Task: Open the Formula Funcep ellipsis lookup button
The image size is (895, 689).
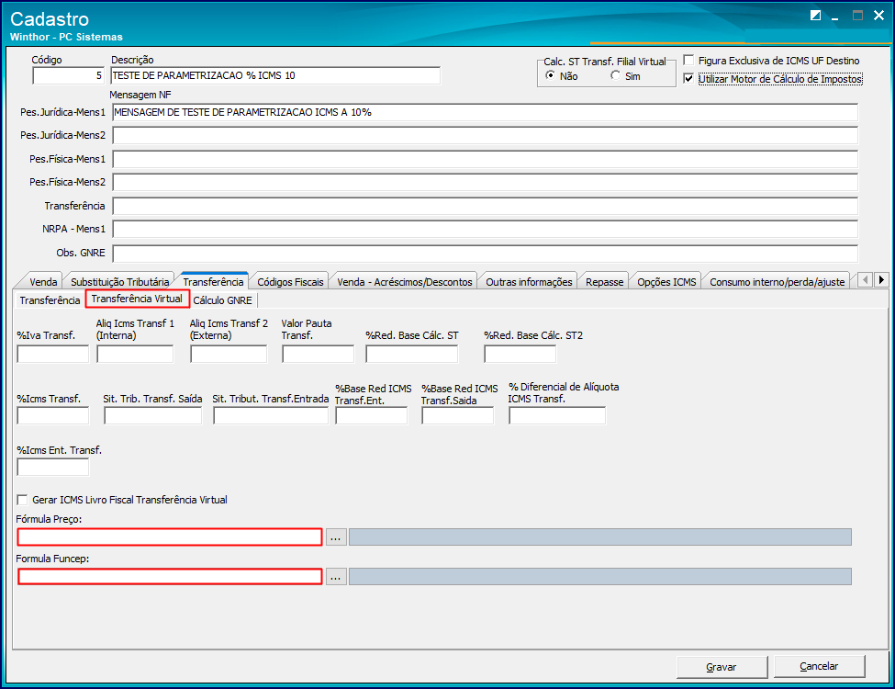Action: (x=336, y=576)
